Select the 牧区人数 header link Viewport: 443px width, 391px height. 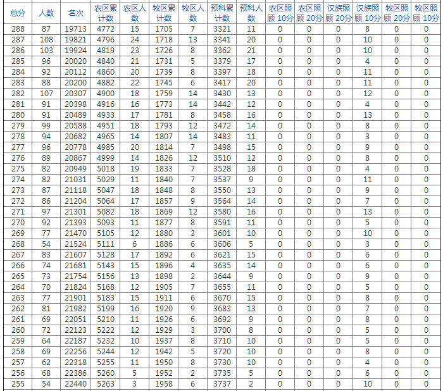point(193,13)
